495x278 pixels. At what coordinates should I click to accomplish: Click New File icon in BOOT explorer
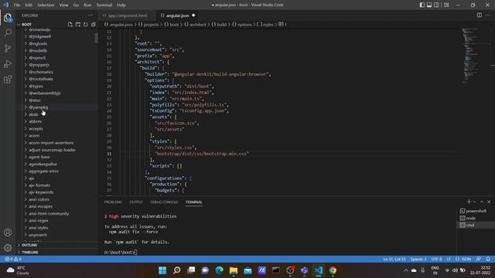70,24
